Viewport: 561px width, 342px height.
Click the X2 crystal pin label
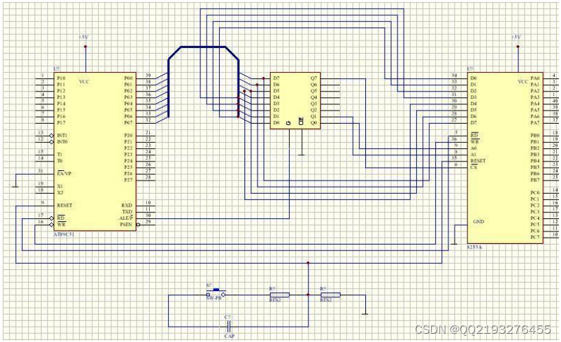tap(60, 193)
